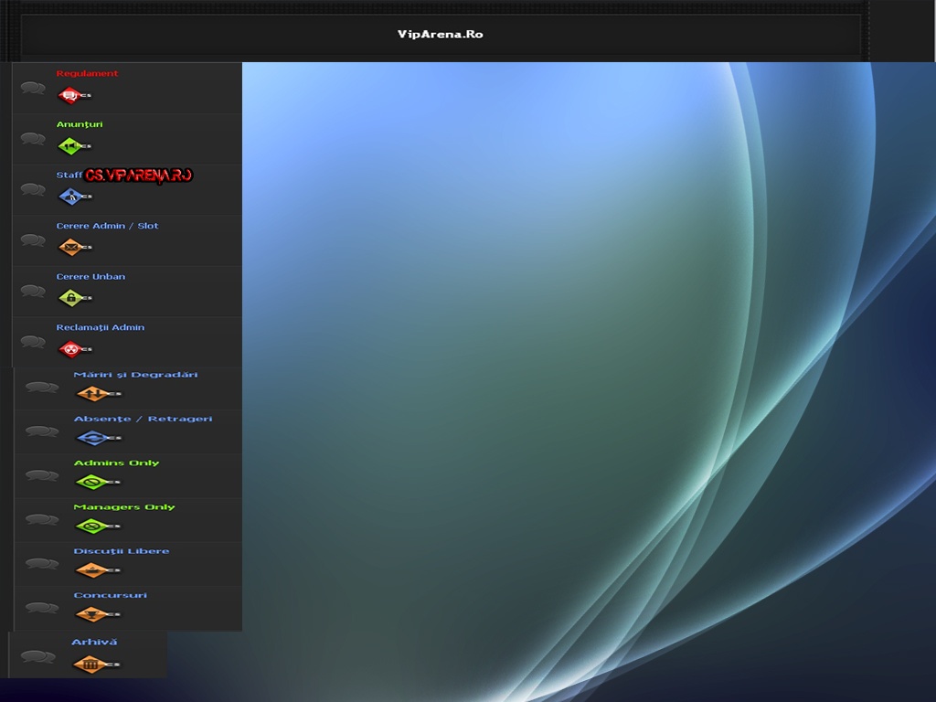This screenshot has height=702, width=936.
Task: Click speech bubble icon beside Regulament
Action: coord(33,89)
